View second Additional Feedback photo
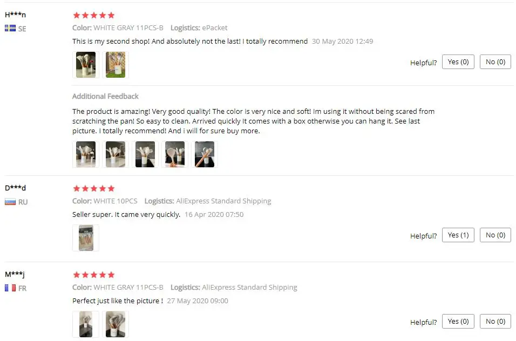The height and width of the screenshot is (341, 516). tap(115, 154)
